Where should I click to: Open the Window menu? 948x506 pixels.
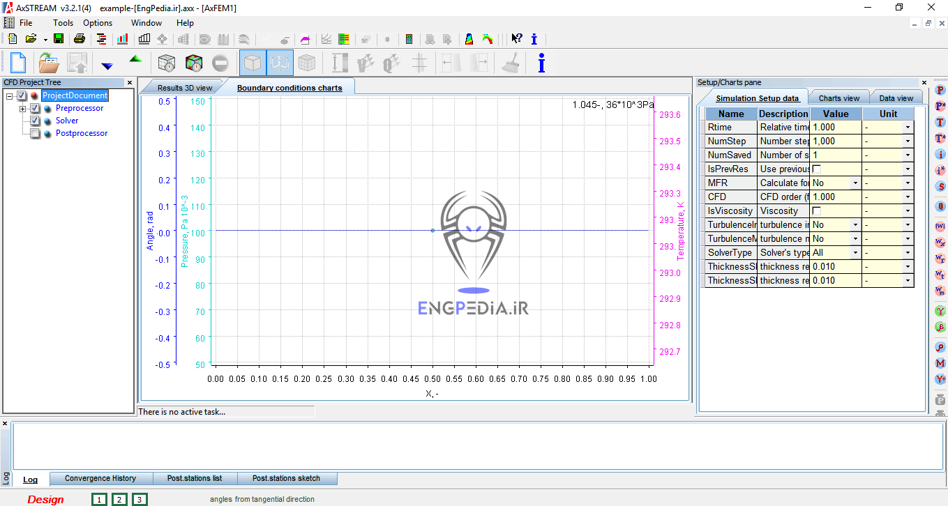146,23
